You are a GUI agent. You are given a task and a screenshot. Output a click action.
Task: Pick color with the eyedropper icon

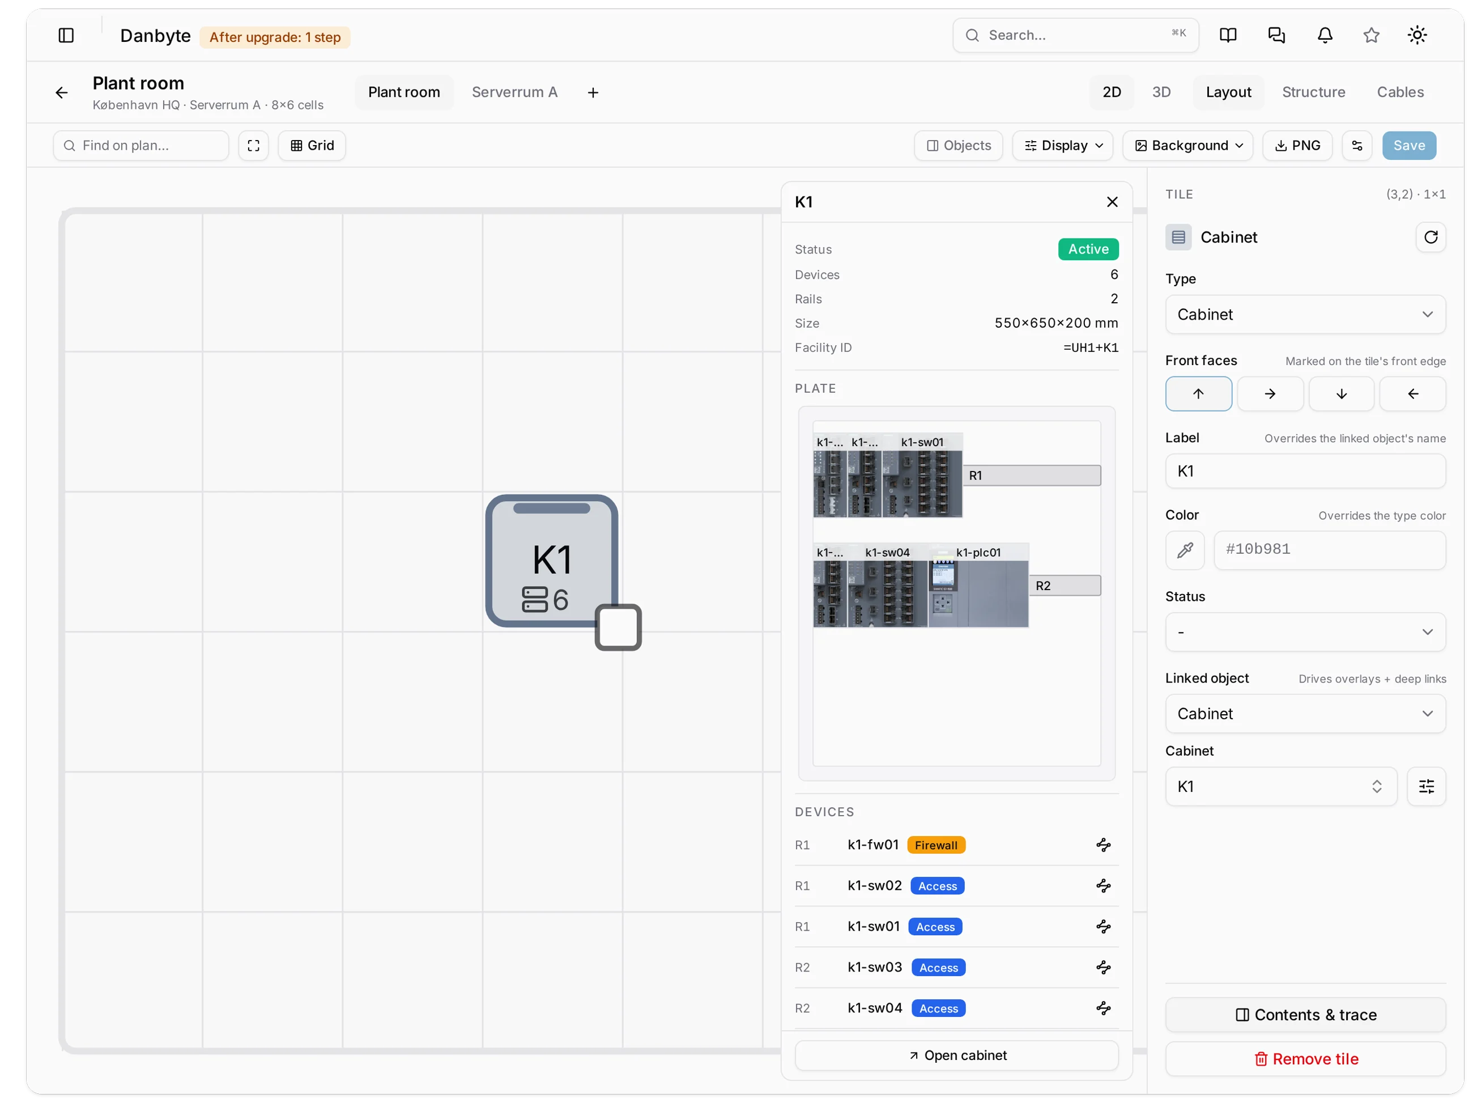click(1185, 549)
